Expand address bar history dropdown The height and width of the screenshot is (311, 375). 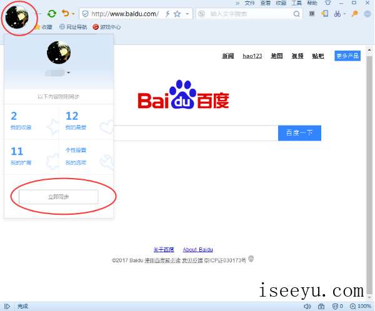187,14
